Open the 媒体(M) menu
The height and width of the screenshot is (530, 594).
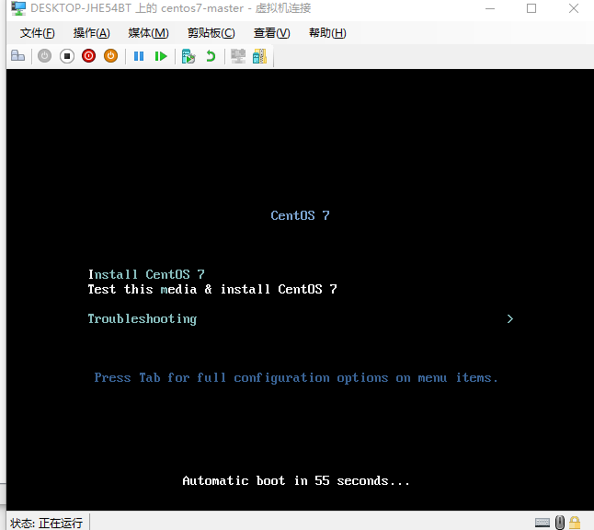tap(148, 33)
